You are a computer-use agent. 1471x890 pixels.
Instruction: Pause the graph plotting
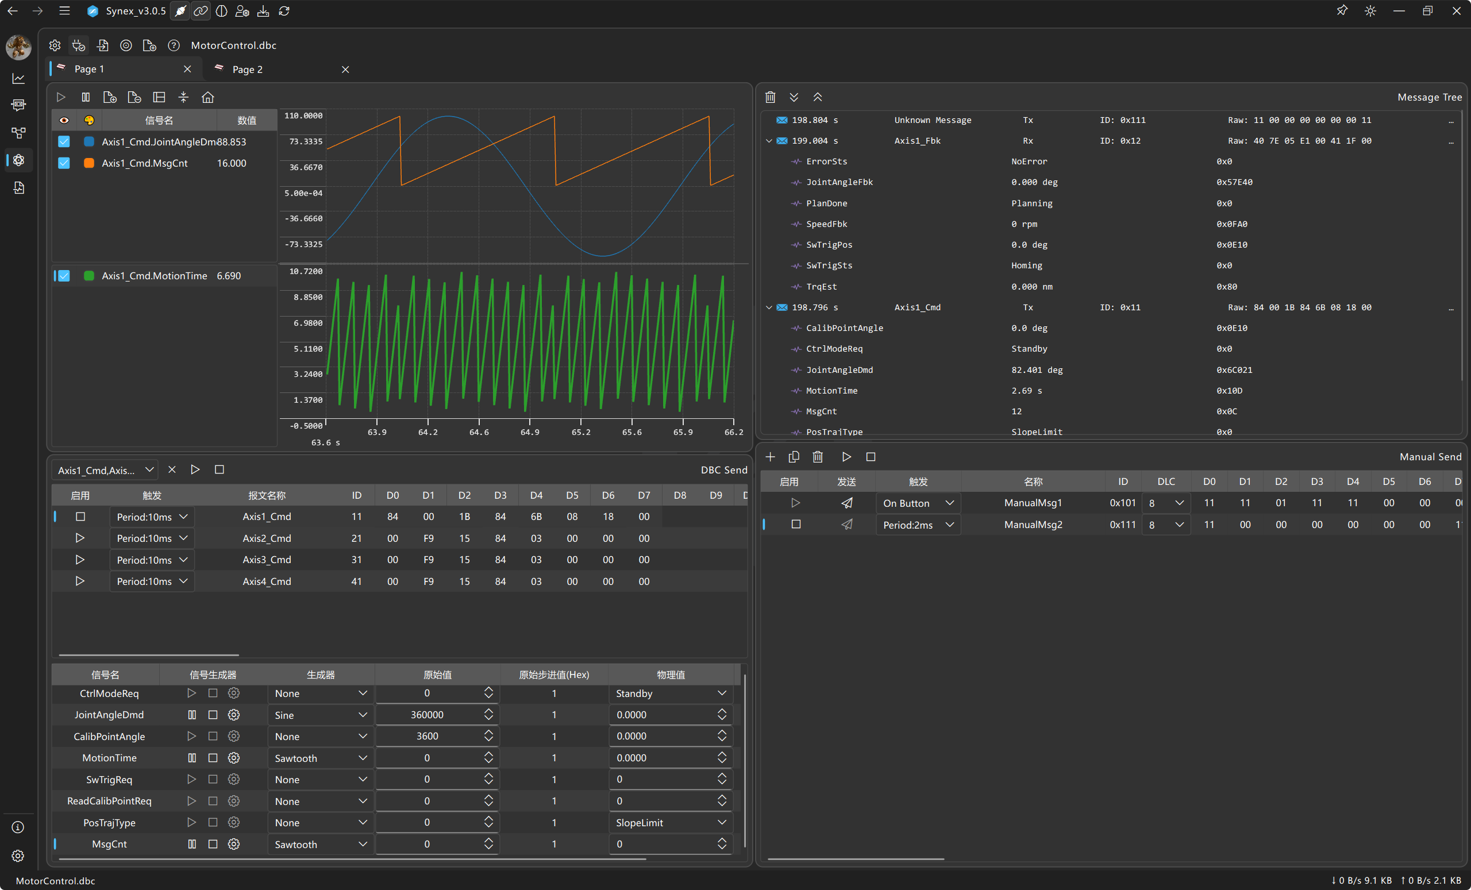[x=86, y=97]
